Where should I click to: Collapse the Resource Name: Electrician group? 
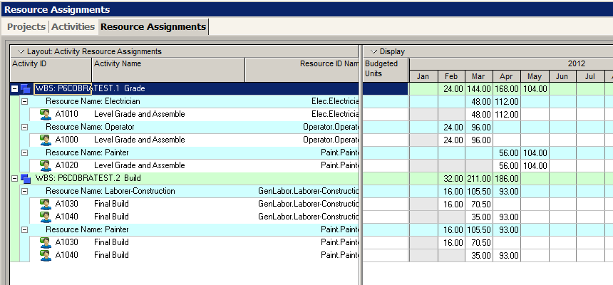click(x=25, y=102)
